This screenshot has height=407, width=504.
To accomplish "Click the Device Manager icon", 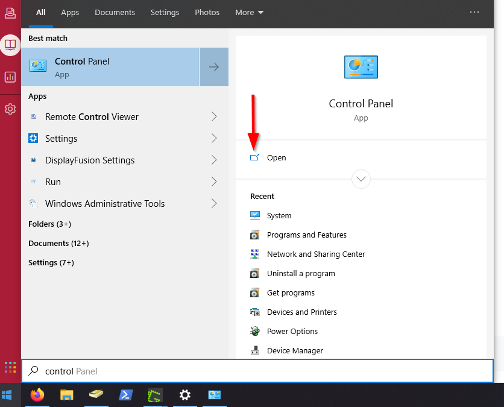I will click(x=254, y=350).
